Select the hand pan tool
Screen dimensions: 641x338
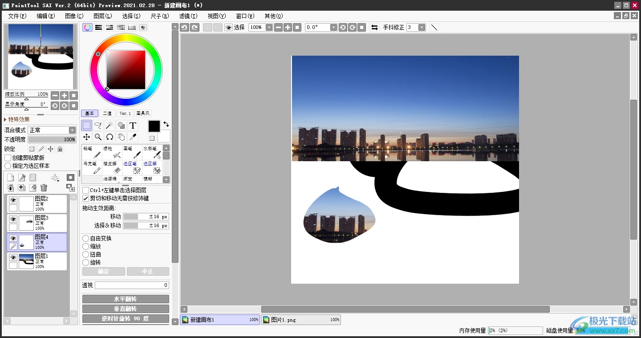(x=121, y=137)
